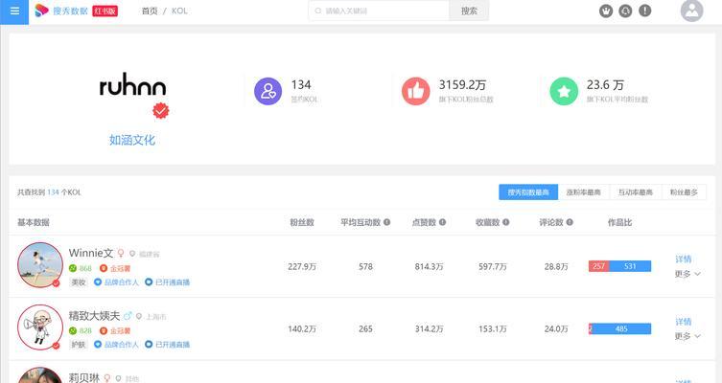Viewport: 722px width, 383px height.
Task: Click the red thumbs-up fans total icon
Action: click(x=416, y=91)
